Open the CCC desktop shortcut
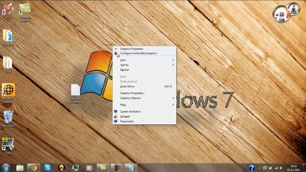 [x=8, y=11]
